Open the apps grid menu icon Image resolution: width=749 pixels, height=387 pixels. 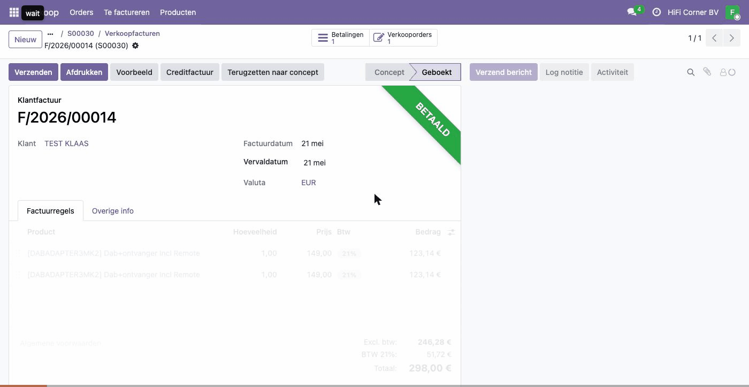(14, 12)
